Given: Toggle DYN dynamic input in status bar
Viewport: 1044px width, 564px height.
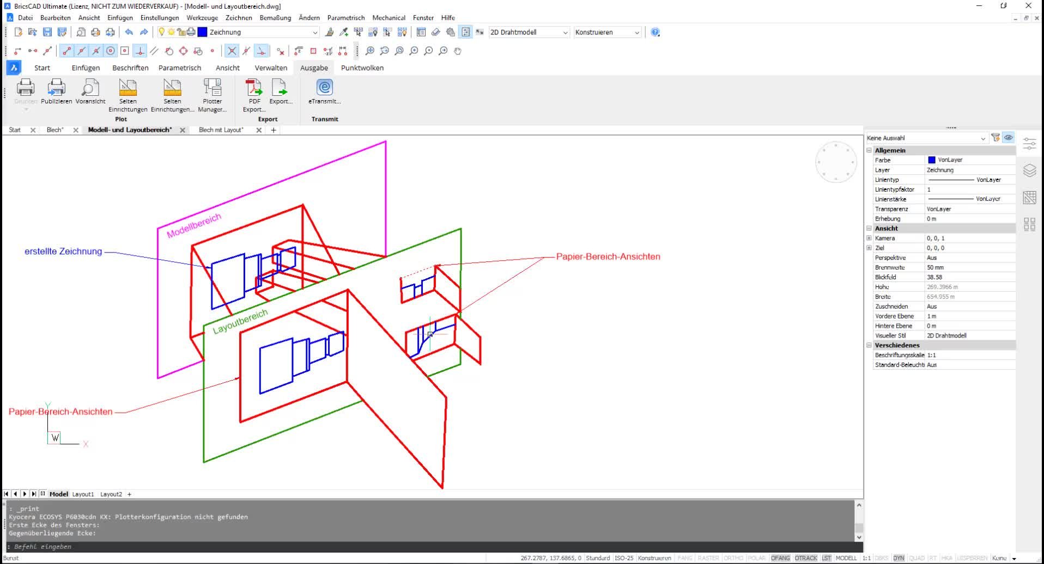Looking at the screenshot, I should pyautogui.click(x=899, y=558).
